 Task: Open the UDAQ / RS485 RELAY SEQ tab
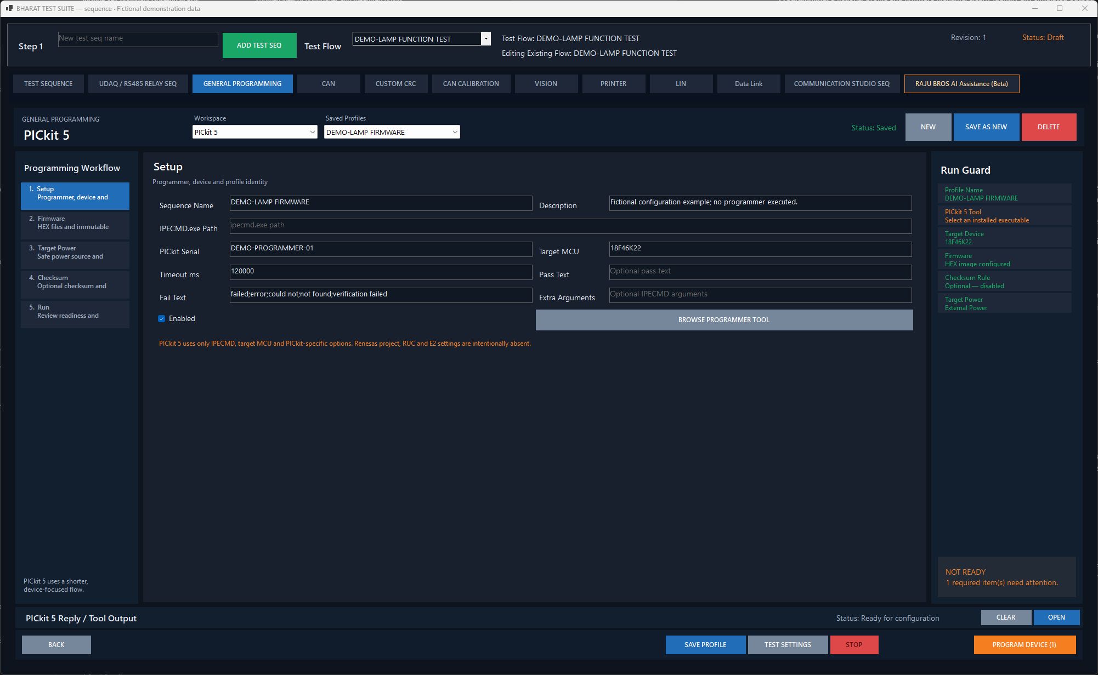(x=138, y=84)
